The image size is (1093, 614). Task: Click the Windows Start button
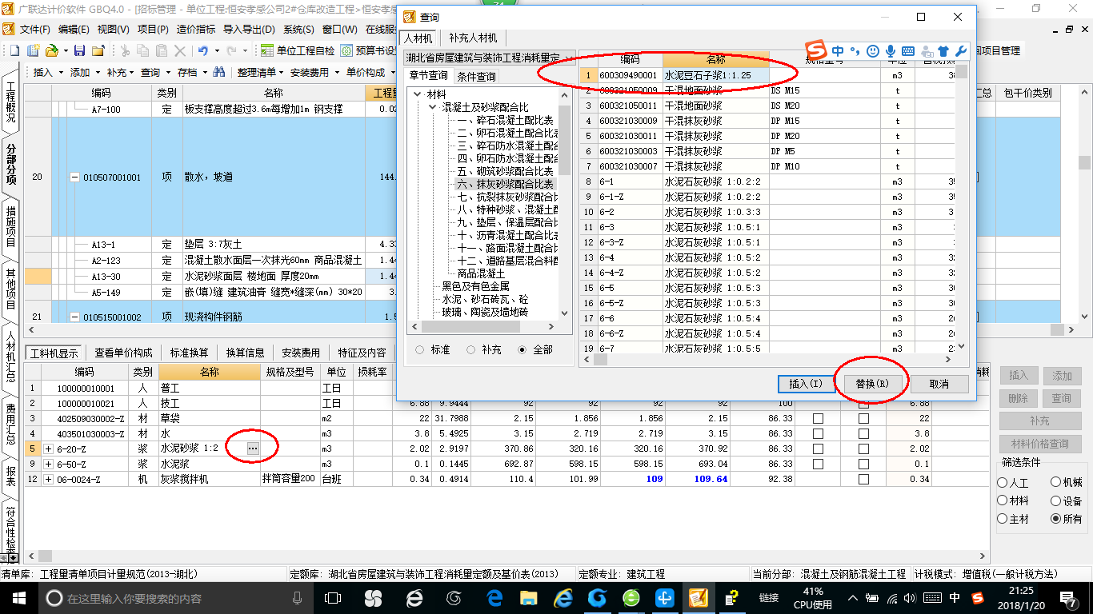coord(18,598)
